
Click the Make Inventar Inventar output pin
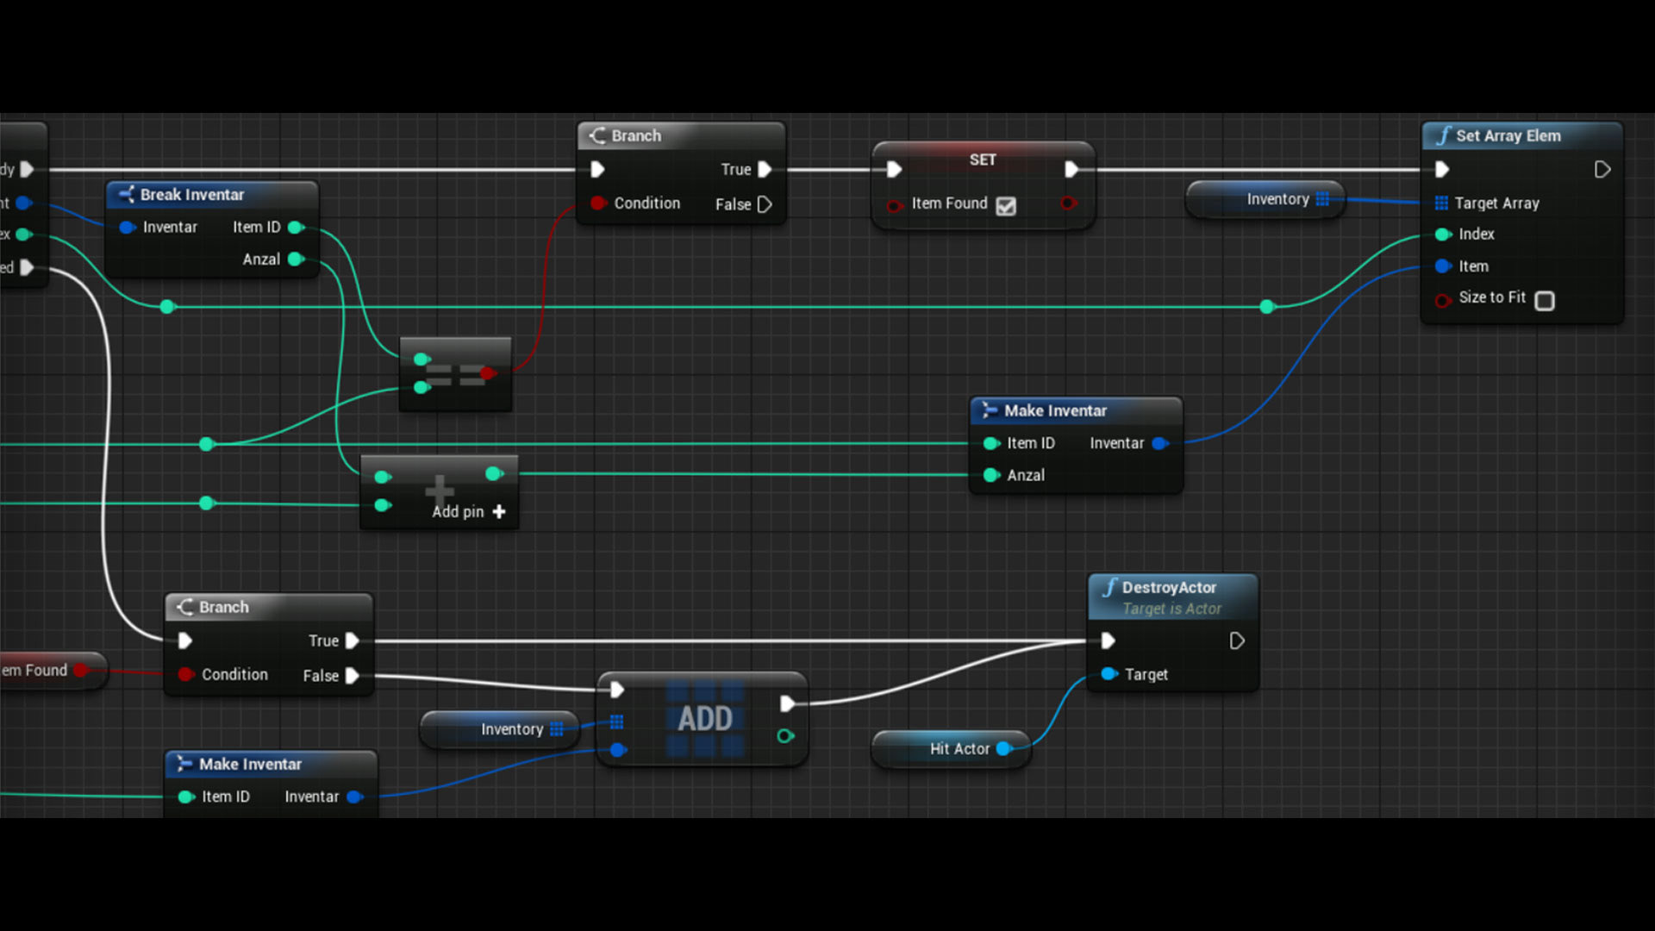1159,443
